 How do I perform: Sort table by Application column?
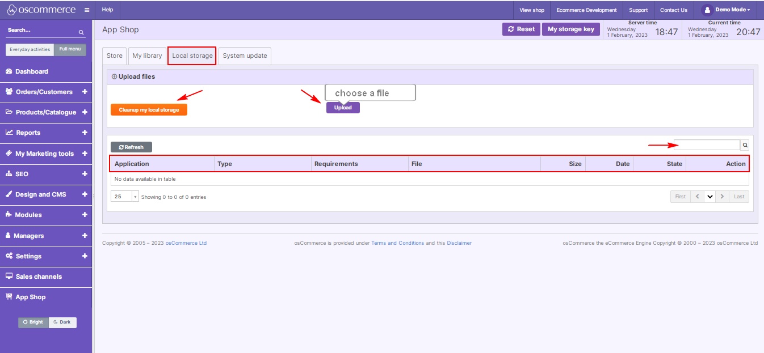(x=162, y=164)
